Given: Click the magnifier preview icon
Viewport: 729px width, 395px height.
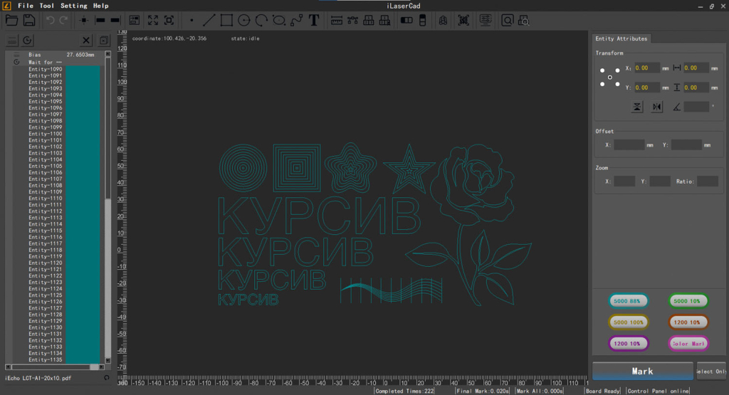Looking at the screenshot, I should click(507, 21).
